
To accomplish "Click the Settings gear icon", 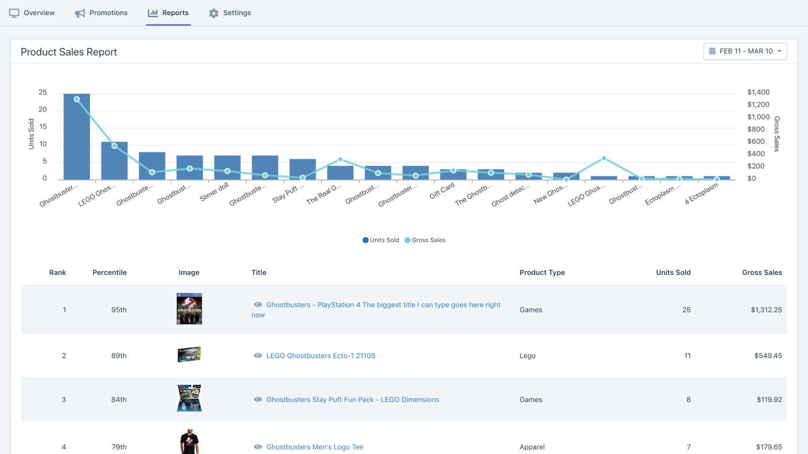I will [x=214, y=13].
